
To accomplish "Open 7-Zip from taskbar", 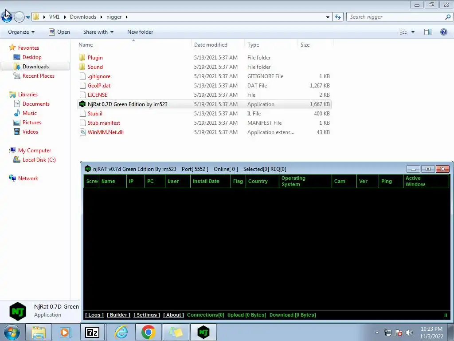I will [92, 332].
